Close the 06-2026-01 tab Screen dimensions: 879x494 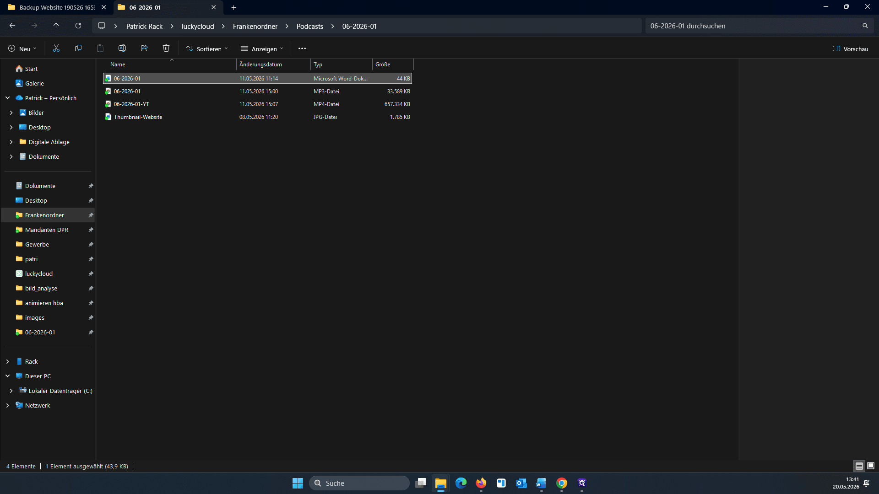213,7
